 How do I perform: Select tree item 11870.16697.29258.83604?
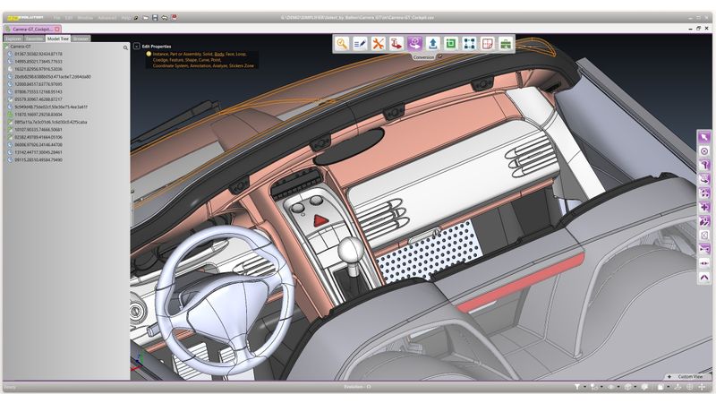[38, 115]
